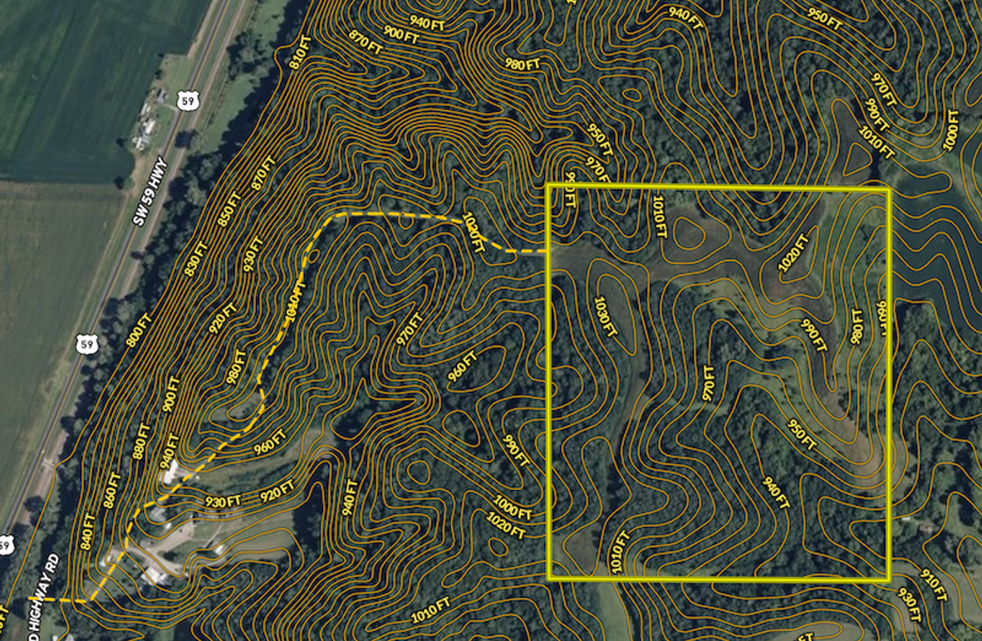Click the US 59 shield at bottom-left edge
The width and height of the screenshot is (982, 641).
tap(6, 546)
